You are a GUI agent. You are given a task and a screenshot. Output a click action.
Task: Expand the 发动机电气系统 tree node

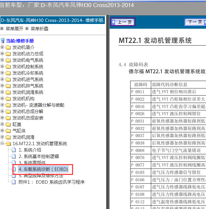[x=2, y=60]
